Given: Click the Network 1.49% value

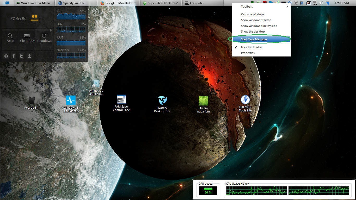Looking at the screenshot, I should click(82, 50).
